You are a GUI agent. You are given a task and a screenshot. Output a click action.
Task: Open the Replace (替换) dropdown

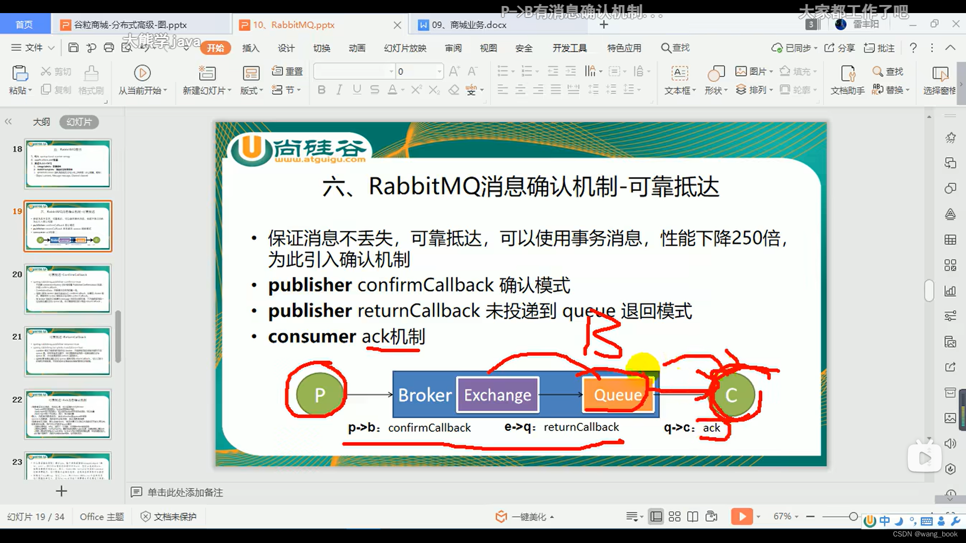891,90
